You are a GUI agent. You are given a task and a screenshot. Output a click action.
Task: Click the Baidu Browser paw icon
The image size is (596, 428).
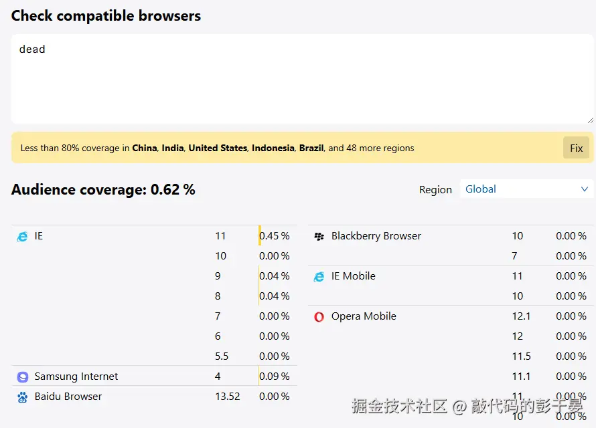pos(23,397)
